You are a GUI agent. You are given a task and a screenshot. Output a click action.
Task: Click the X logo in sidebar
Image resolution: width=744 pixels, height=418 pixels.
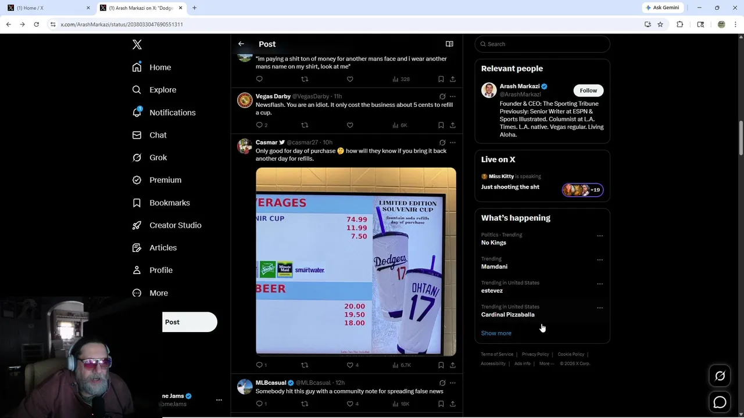tap(137, 45)
